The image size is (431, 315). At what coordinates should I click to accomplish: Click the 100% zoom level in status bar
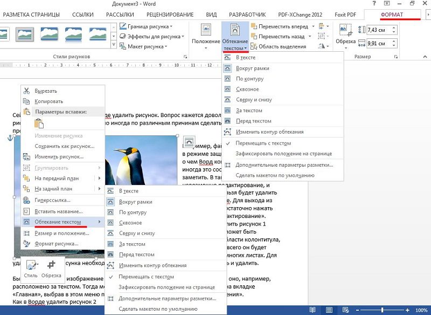pos(422,310)
